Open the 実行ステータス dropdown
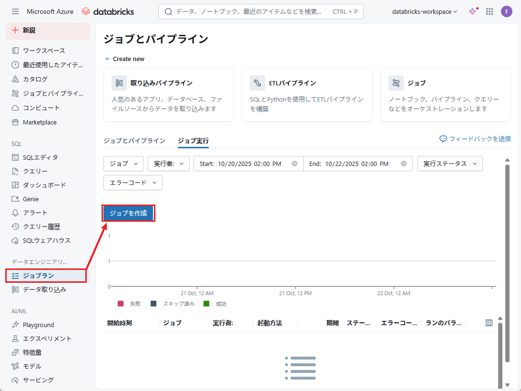This screenshot has height=391, width=521. tap(449, 164)
